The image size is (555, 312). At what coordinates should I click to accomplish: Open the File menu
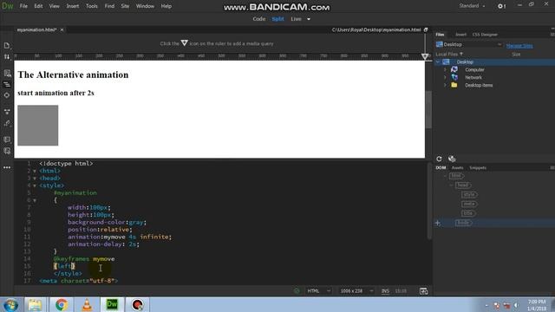(x=23, y=6)
